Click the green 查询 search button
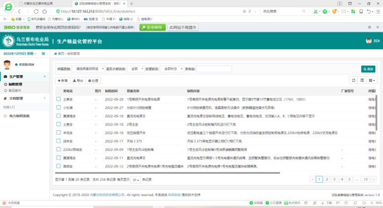Viewport: 383px width, 208px height. pos(368,69)
